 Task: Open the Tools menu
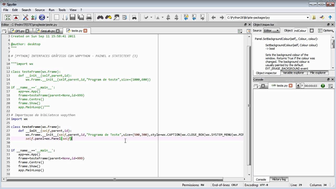tap(62, 10)
